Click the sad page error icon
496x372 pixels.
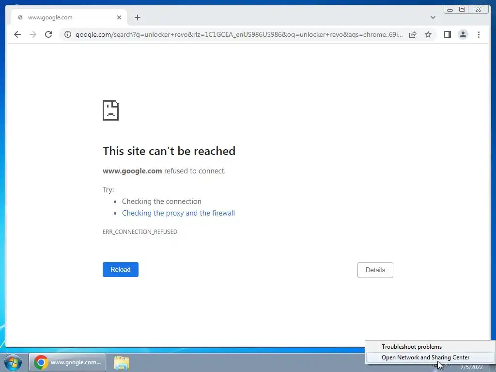click(x=111, y=110)
